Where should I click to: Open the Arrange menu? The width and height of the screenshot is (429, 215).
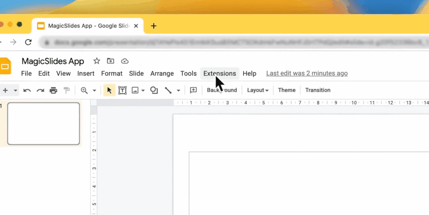tap(162, 73)
